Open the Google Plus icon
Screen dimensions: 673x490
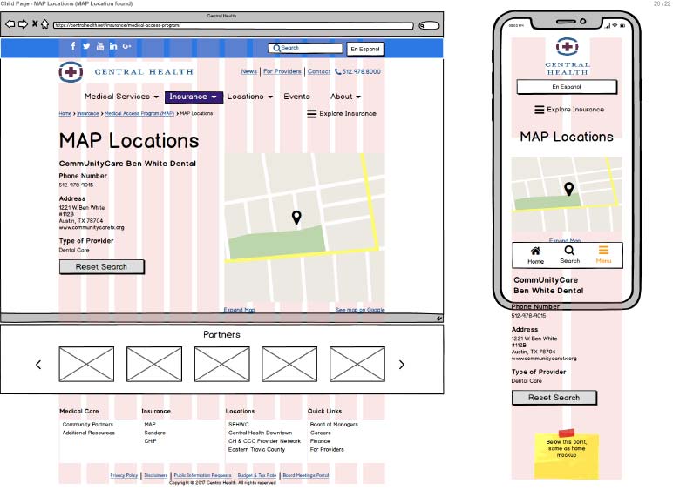point(126,46)
